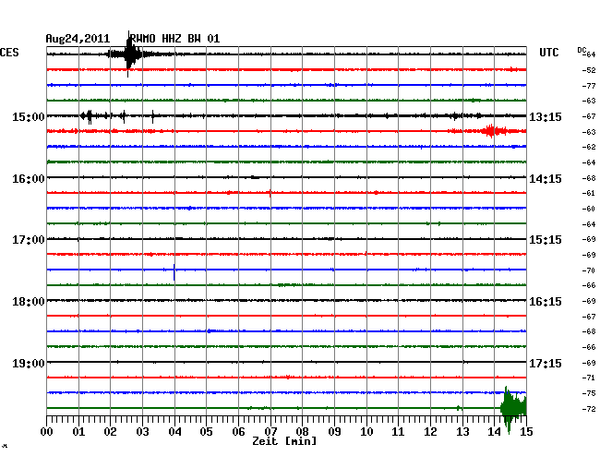The width and height of the screenshot is (600, 456).
Task: Select the DC value -71
Action: tap(589, 378)
